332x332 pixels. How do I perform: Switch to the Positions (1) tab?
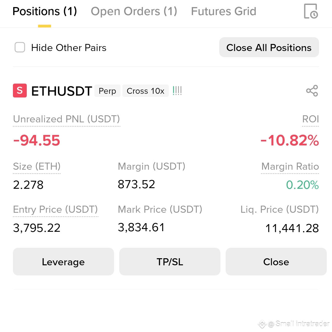45,11
